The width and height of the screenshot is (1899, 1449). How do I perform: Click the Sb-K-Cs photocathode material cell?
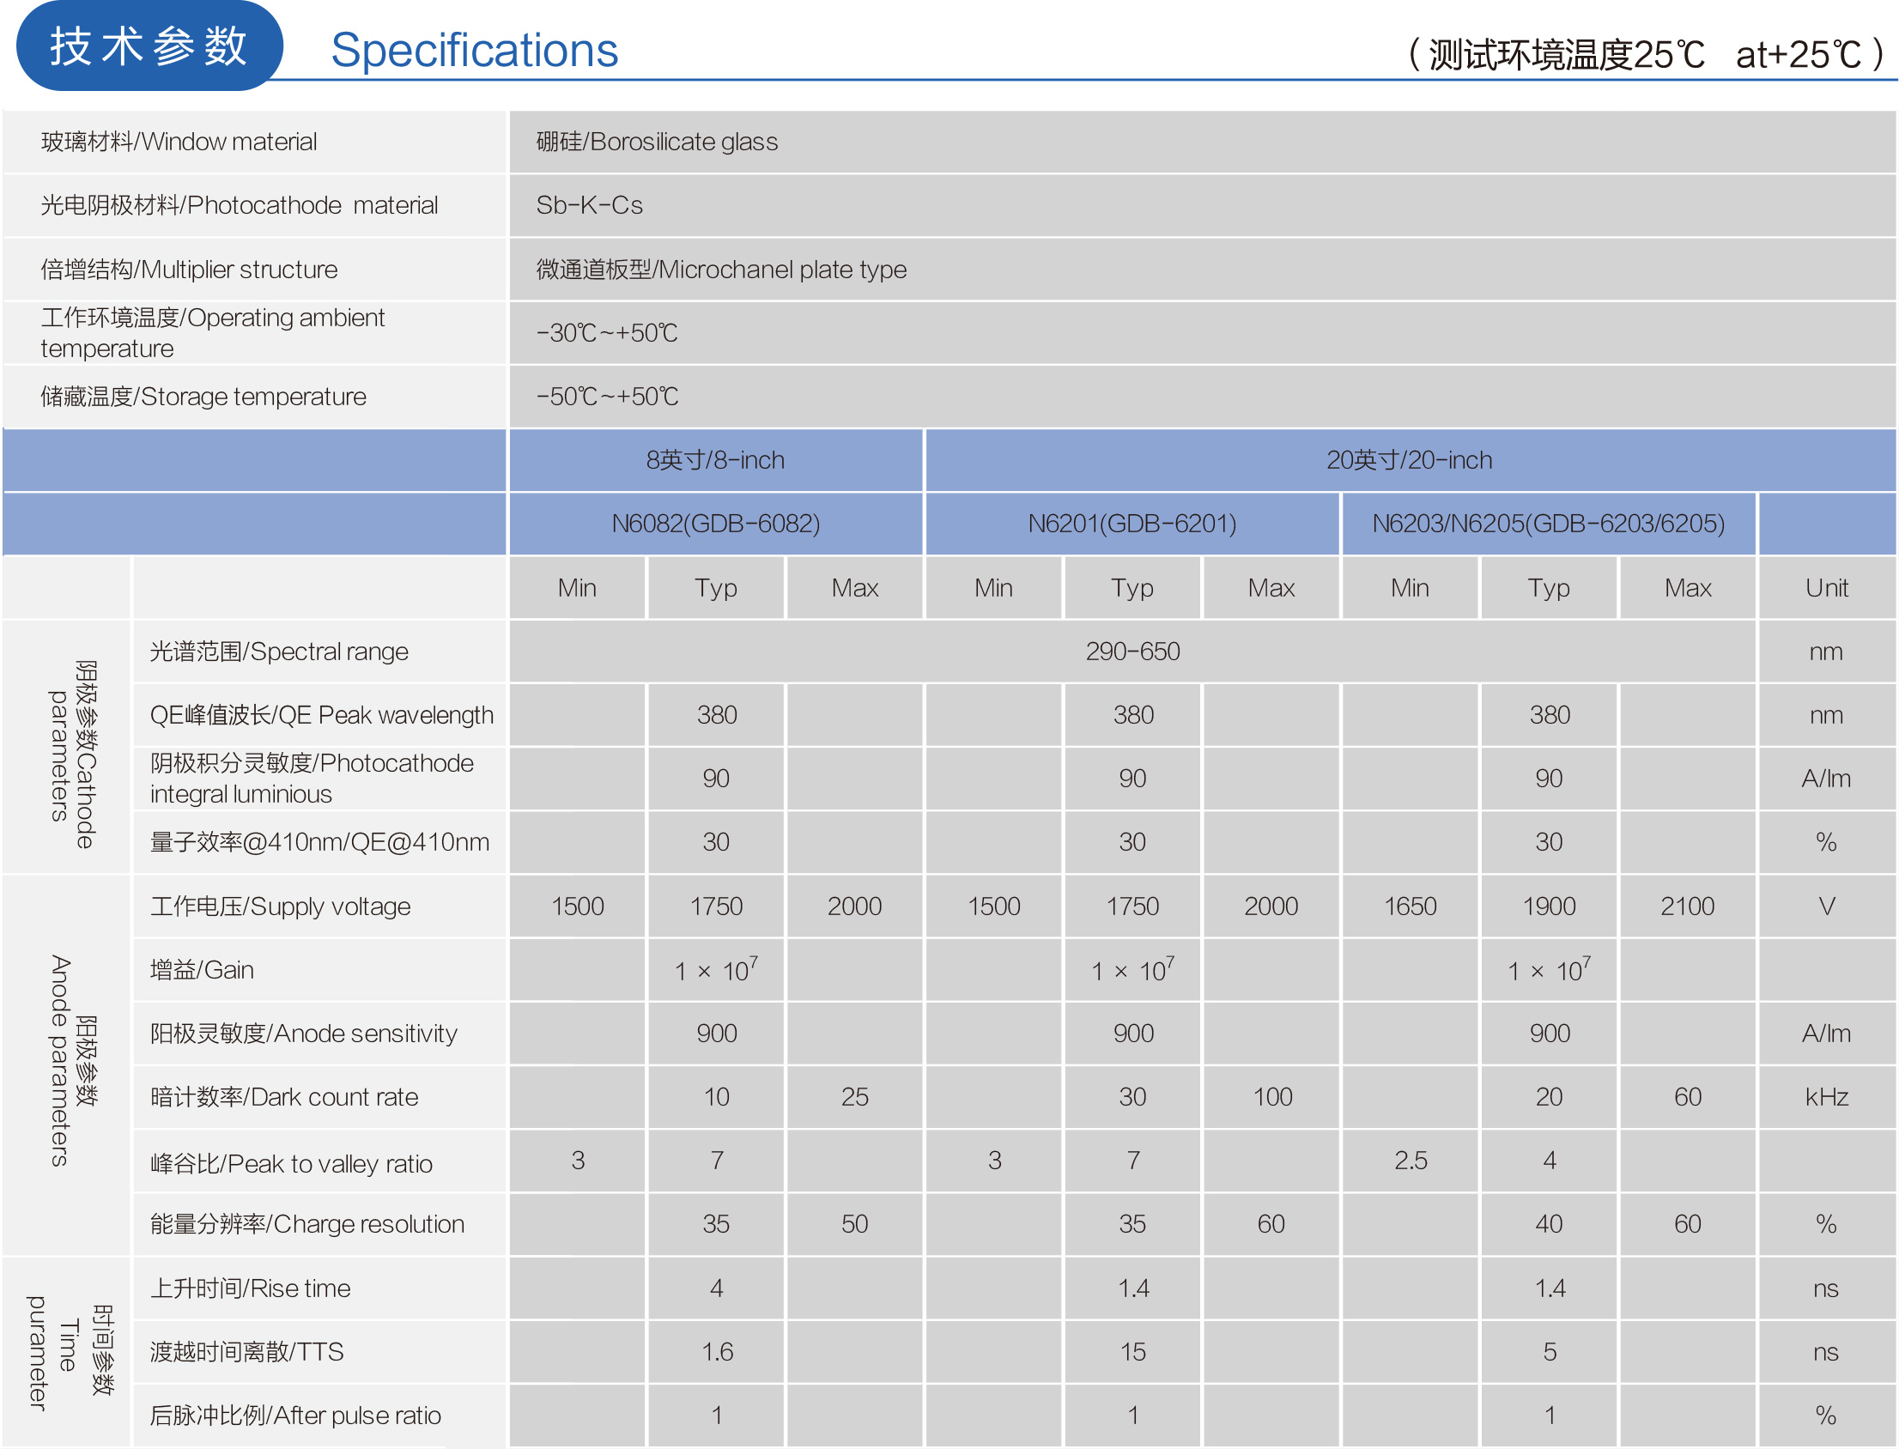pyautogui.click(x=589, y=205)
